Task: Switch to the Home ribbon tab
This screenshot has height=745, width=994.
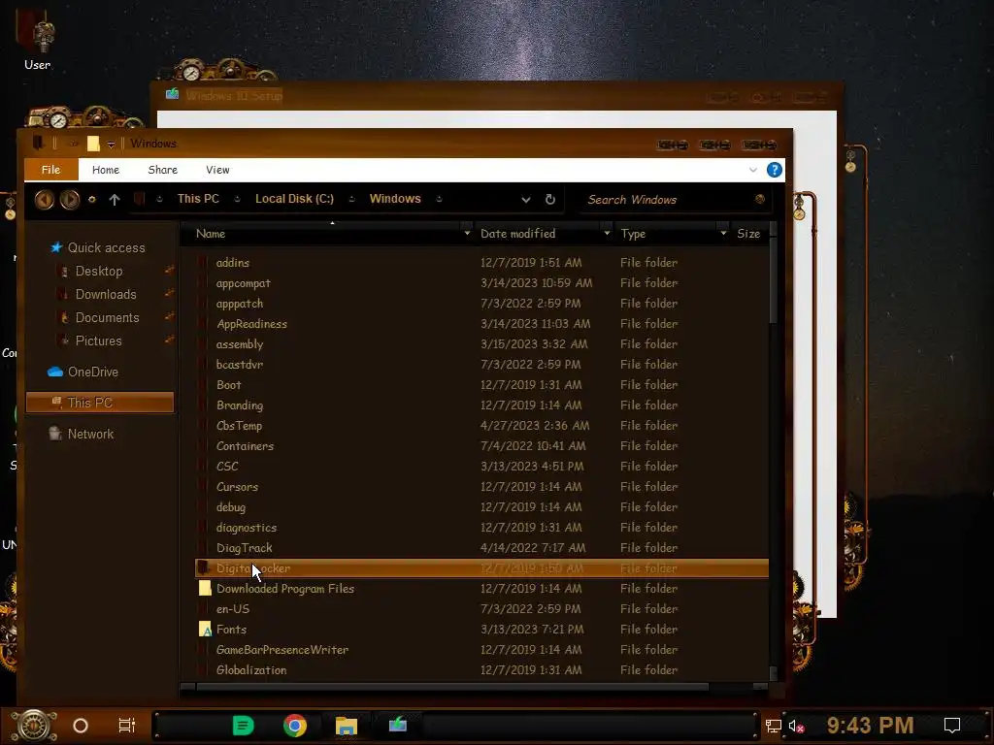Action: (x=105, y=170)
